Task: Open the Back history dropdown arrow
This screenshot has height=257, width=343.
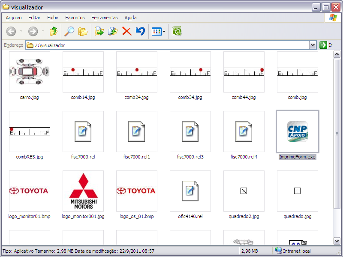Action: tap(21, 31)
